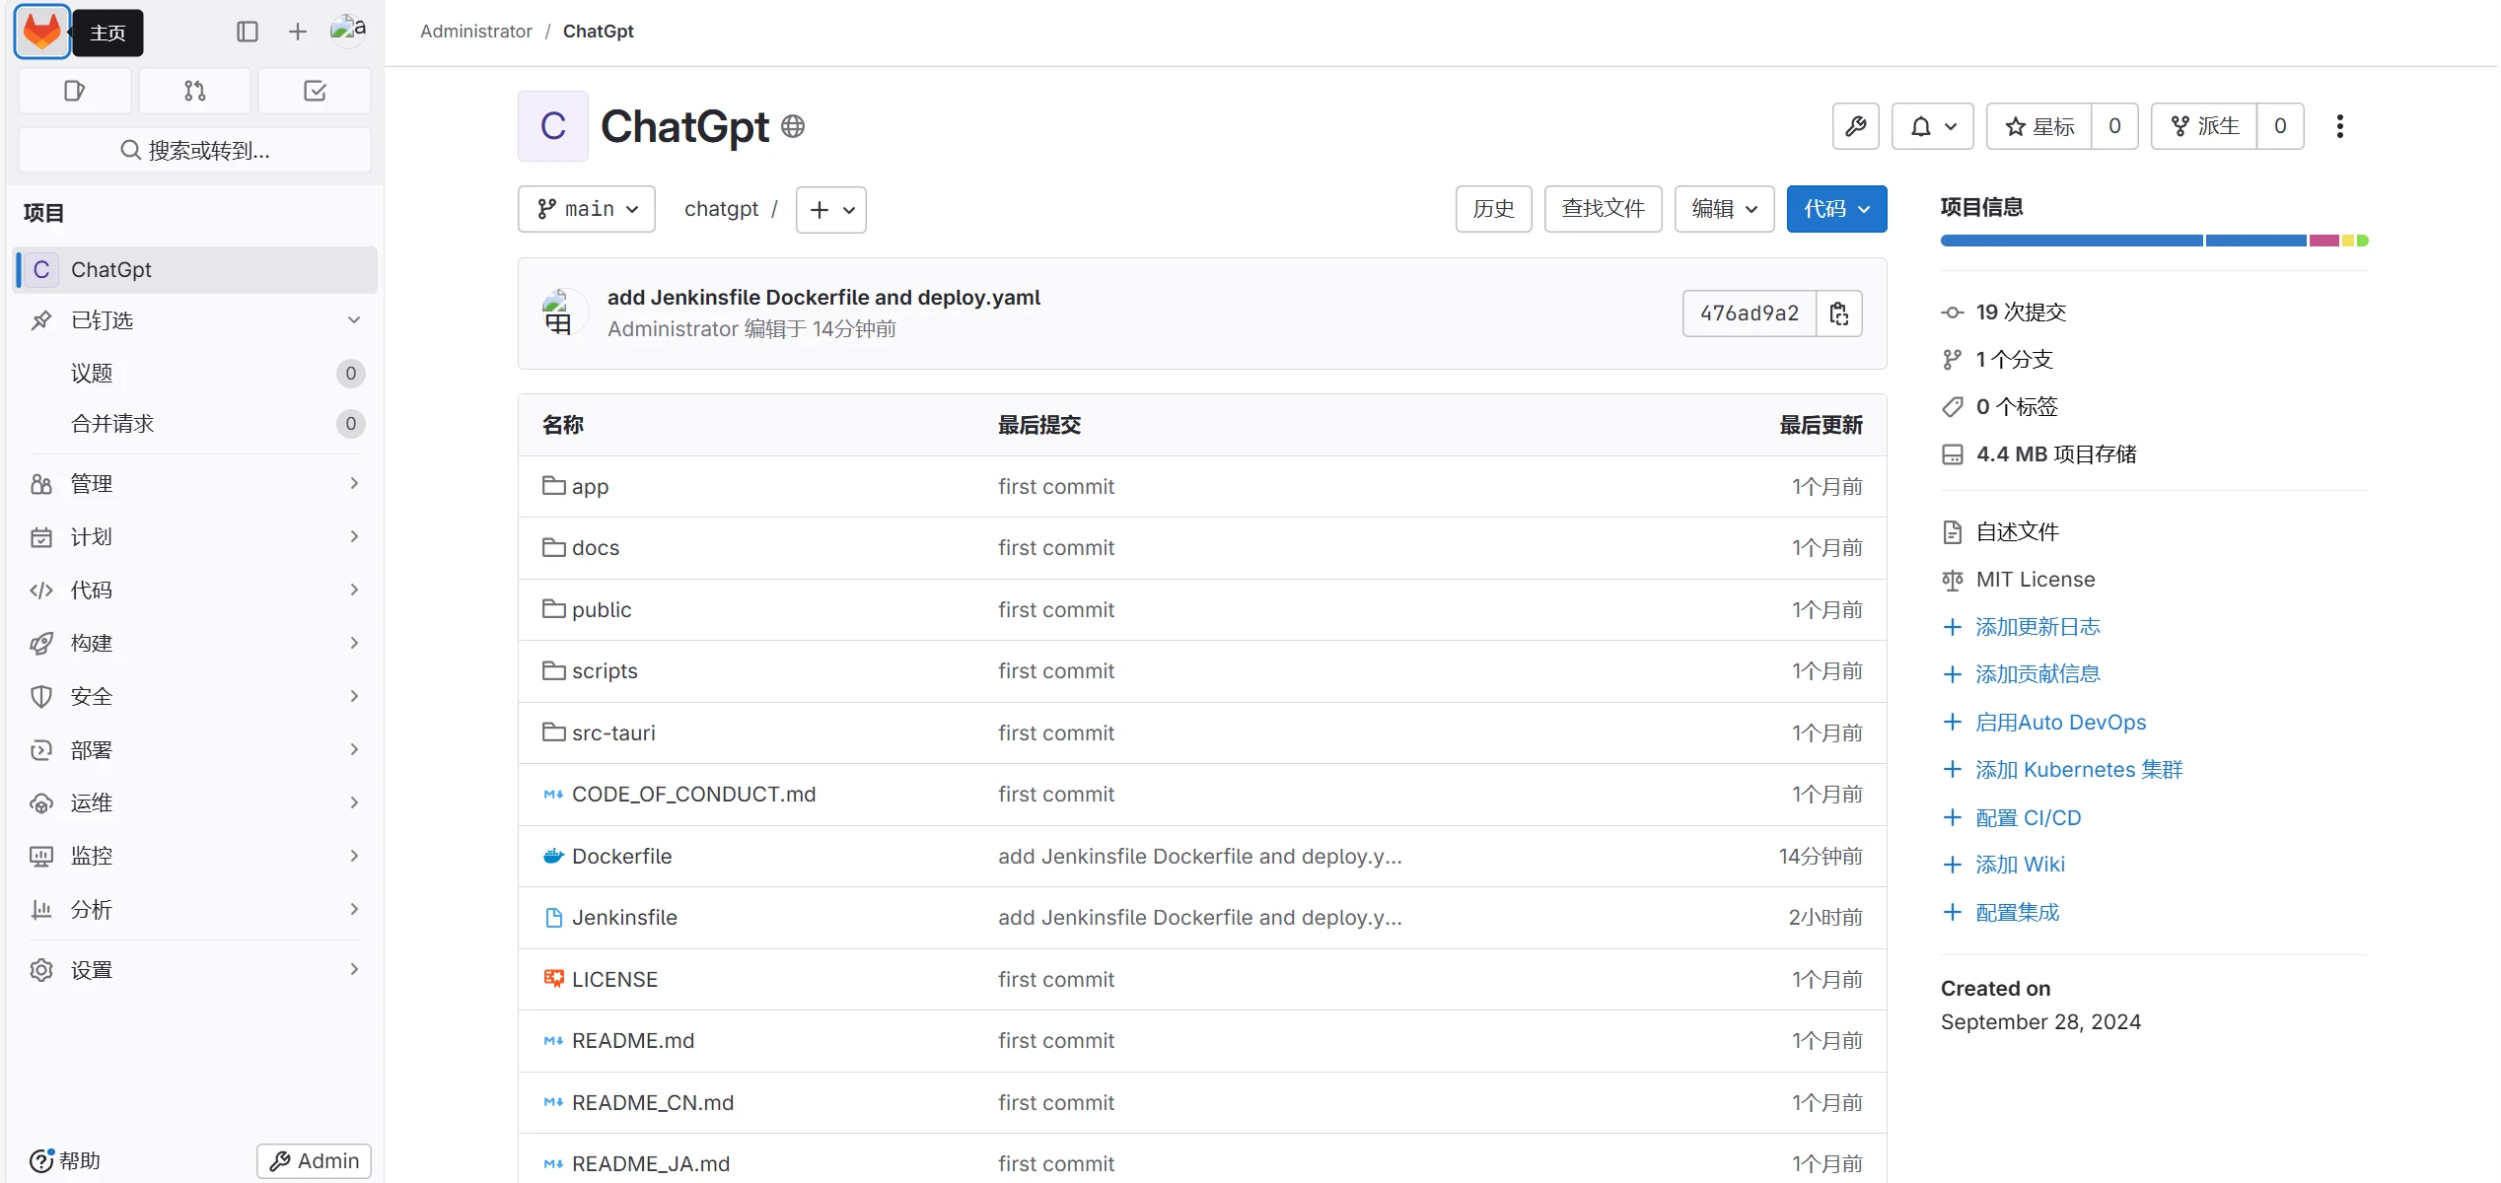Click the wrench admin tools icon button

point(1855,126)
